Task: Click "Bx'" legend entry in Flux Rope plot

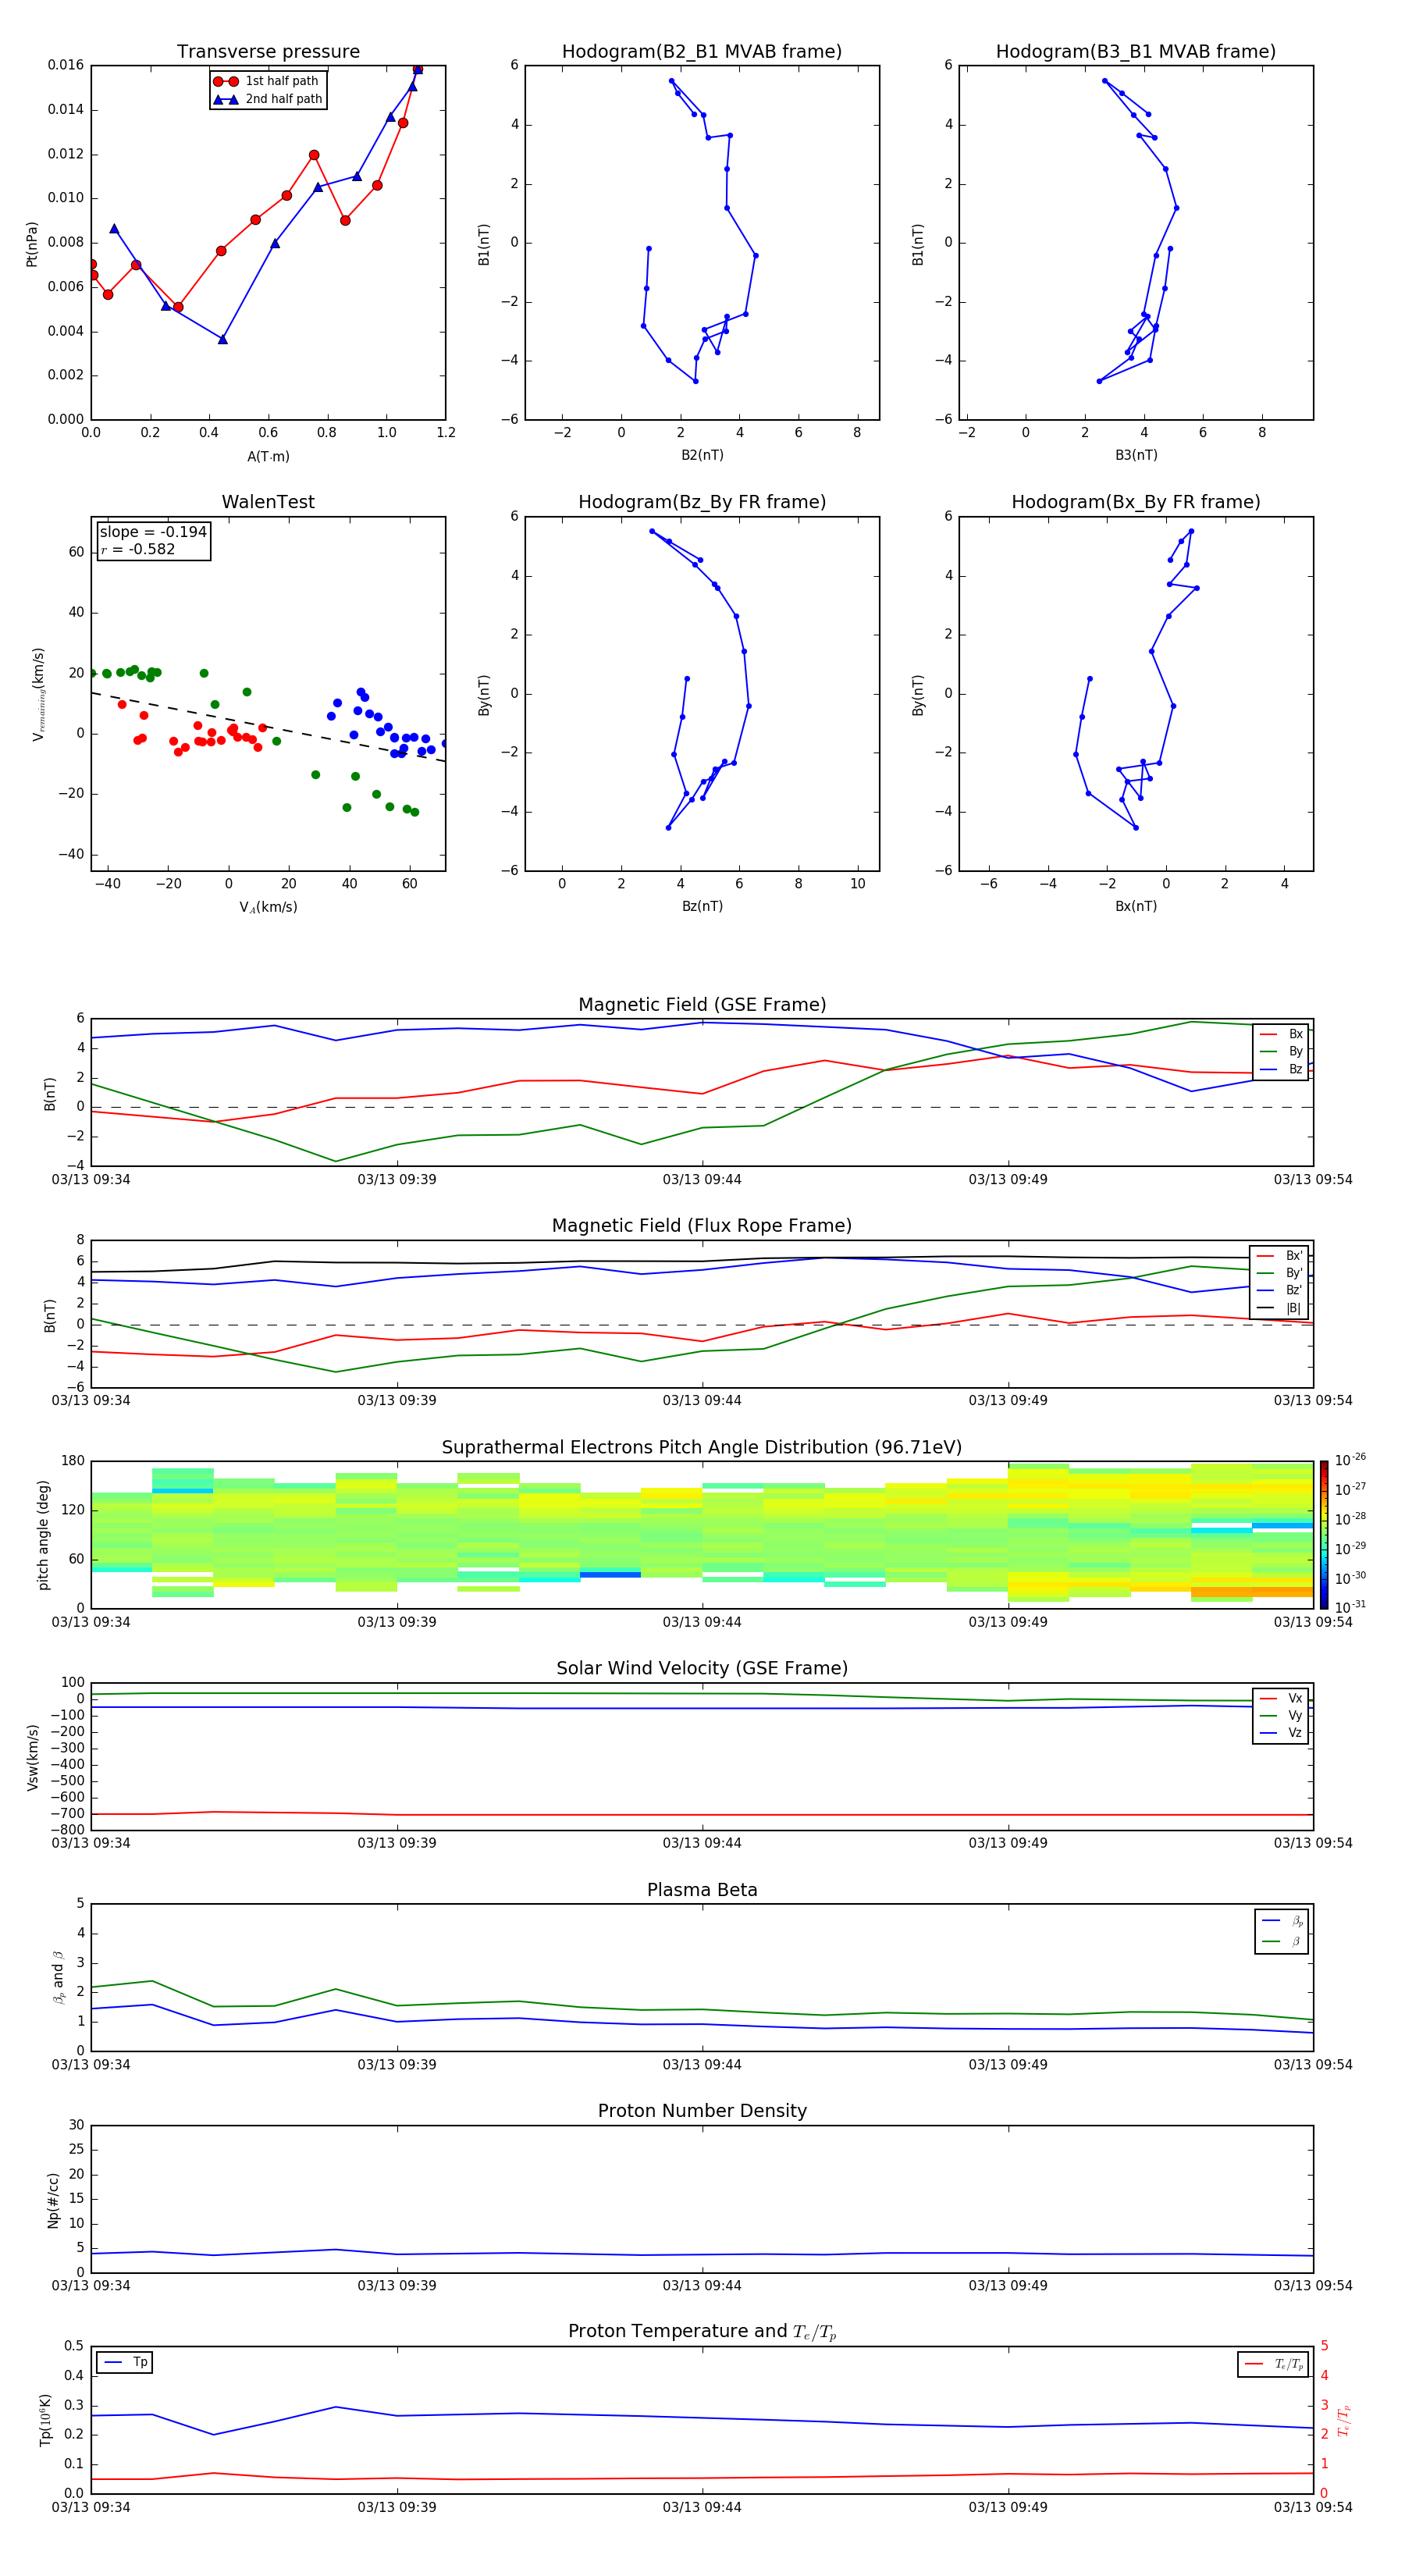Action: [x=1280, y=1256]
